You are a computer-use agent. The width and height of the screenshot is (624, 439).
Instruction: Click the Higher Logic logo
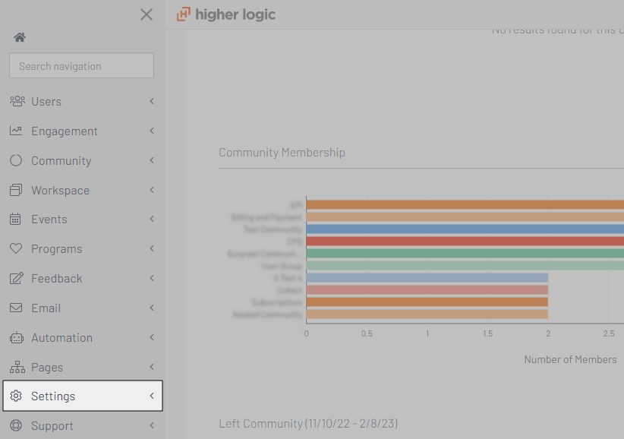[x=226, y=14]
